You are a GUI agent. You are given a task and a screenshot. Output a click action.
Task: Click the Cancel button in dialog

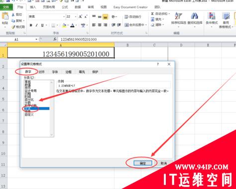click(x=164, y=163)
